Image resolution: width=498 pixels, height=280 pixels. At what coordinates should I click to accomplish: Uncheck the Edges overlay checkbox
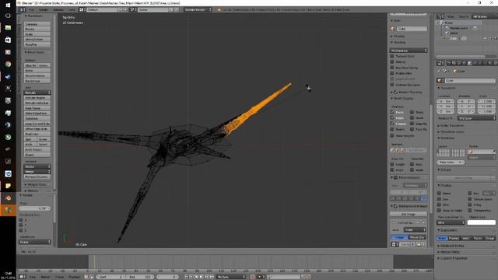tap(392, 117)
